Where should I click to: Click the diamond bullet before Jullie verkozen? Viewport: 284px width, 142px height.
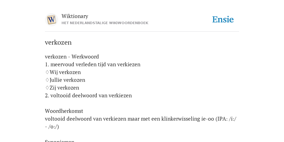(47, 80)
